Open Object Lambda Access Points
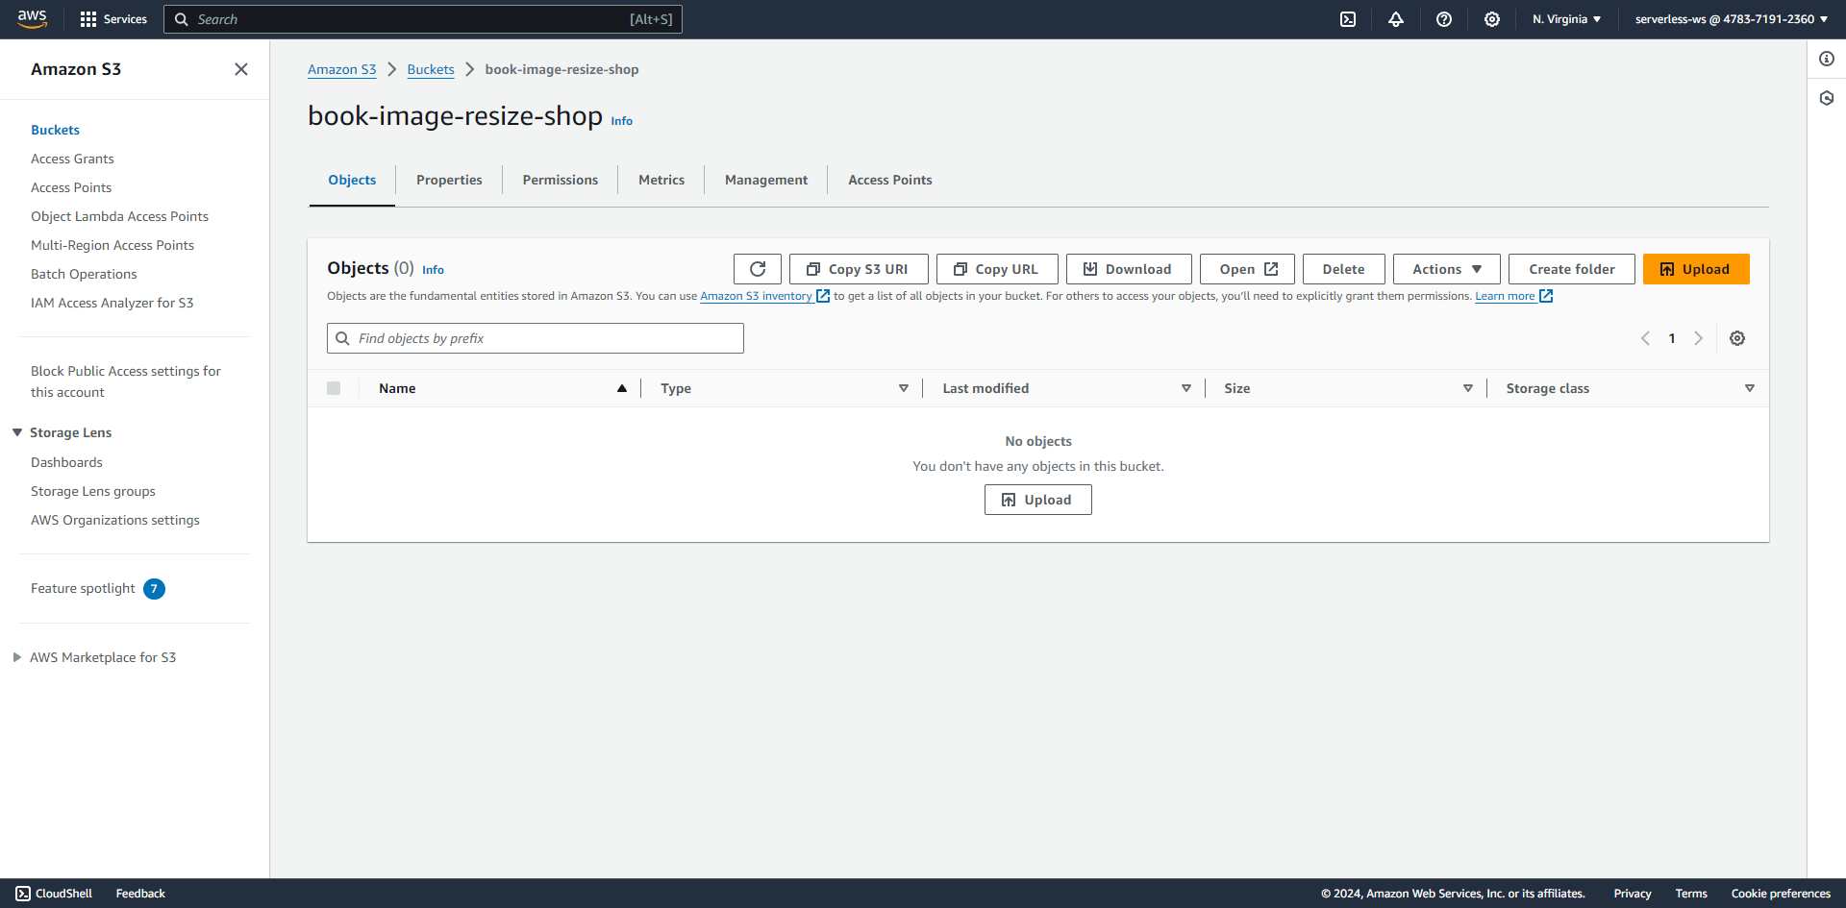This screenshot has height=908, width=1846. (119, 216)
